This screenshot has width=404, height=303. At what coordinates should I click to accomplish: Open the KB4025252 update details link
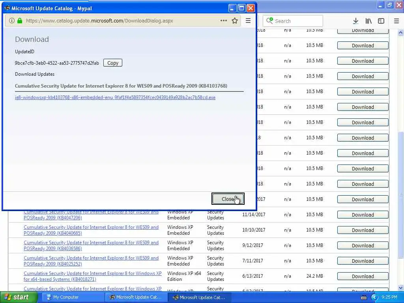pos(91,261)
